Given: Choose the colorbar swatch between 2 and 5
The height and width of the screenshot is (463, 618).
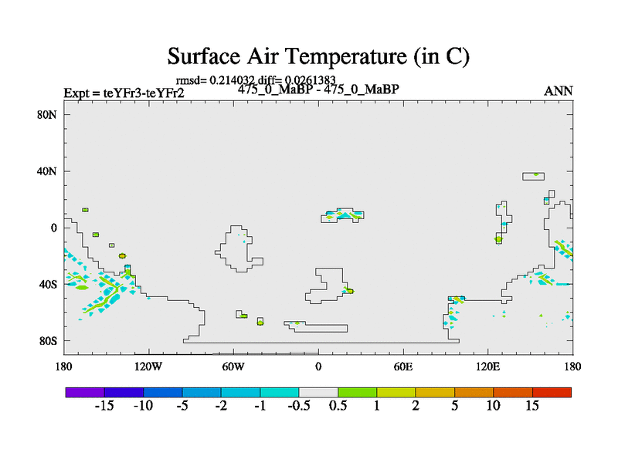Looking at the screenshot, I should point(435,392).
